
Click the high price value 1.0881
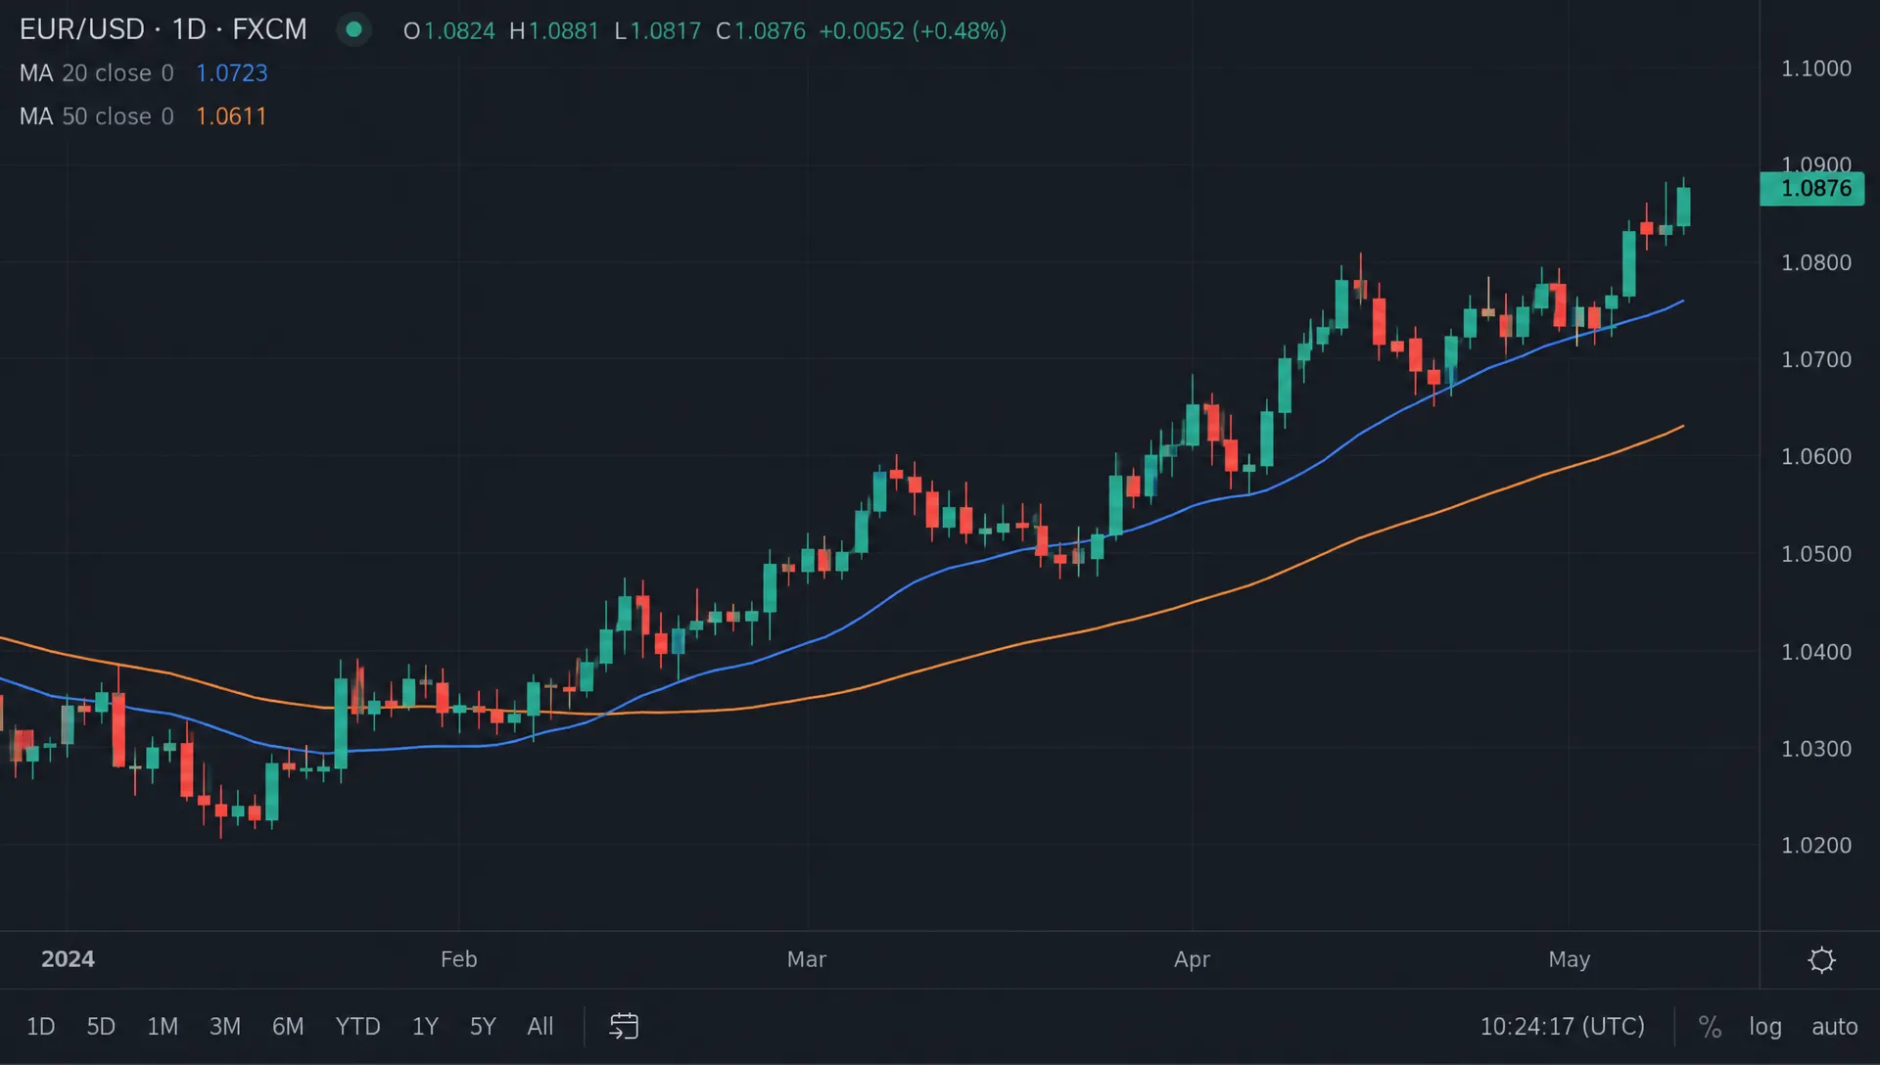coord(563,30)
